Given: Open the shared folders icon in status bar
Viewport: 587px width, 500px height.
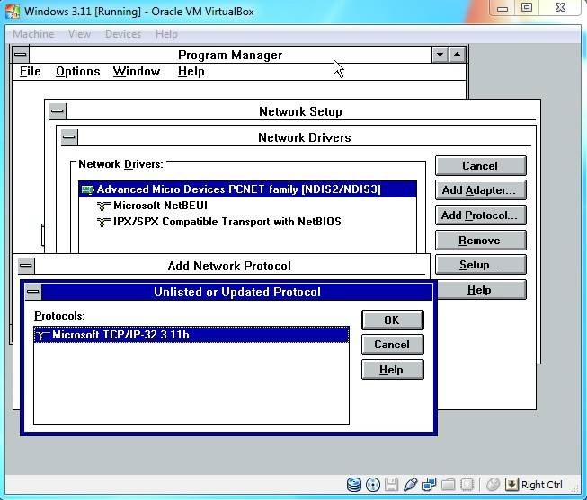Looking at the screenshot, I should 449,486.
